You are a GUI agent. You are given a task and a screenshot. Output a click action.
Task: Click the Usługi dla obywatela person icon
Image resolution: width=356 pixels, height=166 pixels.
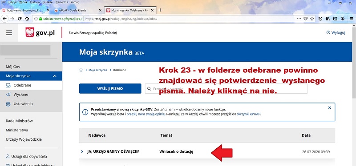(8, 157)
